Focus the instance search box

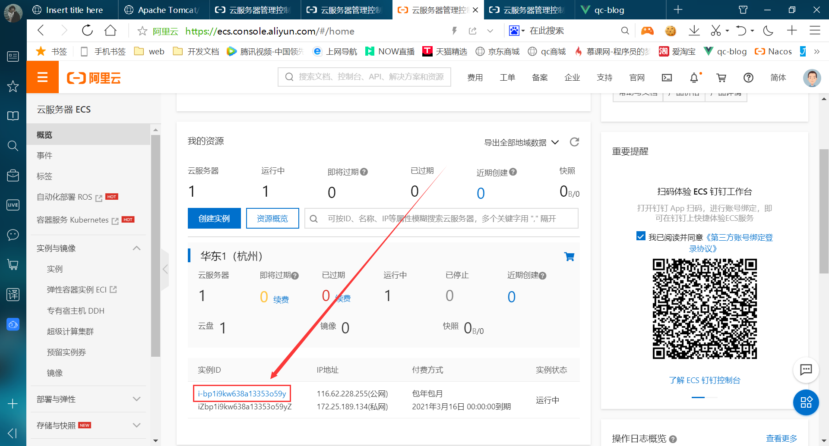pos(441,218)
